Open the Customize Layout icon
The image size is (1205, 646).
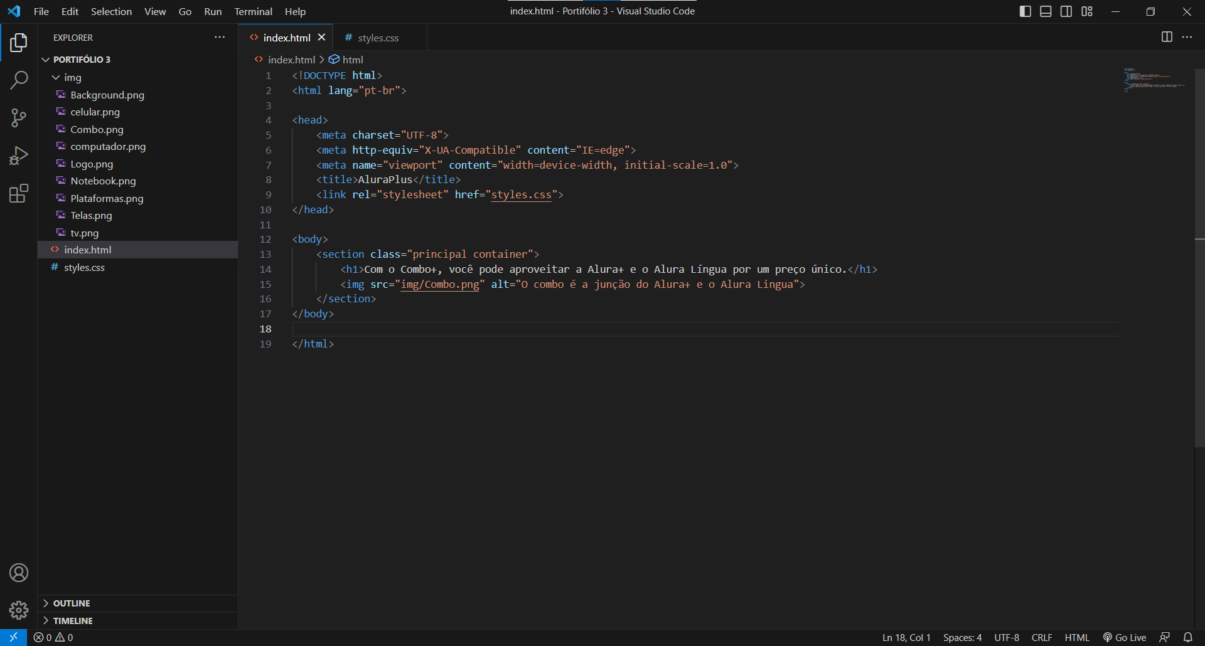pyautogui.click(x=1087, y=11)
